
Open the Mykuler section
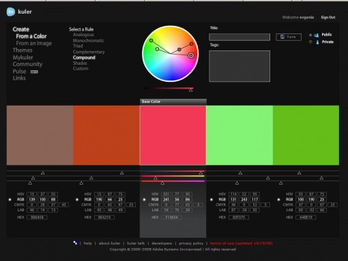[23, 57]
